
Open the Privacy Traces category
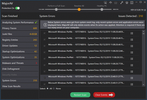click(20, 28)
